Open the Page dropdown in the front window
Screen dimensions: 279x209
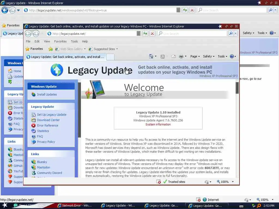(195, 56)
